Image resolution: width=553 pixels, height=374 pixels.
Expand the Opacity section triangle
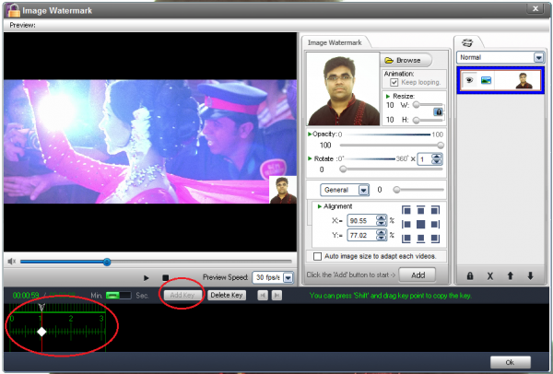[310, 134]
